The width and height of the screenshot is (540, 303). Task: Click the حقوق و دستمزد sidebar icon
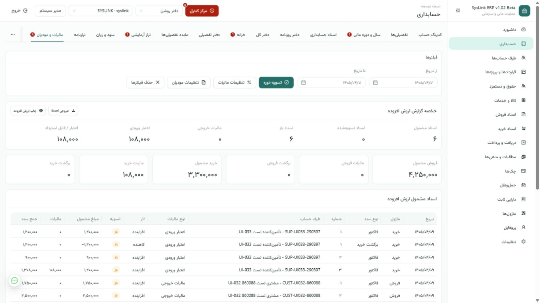(524, 86)
